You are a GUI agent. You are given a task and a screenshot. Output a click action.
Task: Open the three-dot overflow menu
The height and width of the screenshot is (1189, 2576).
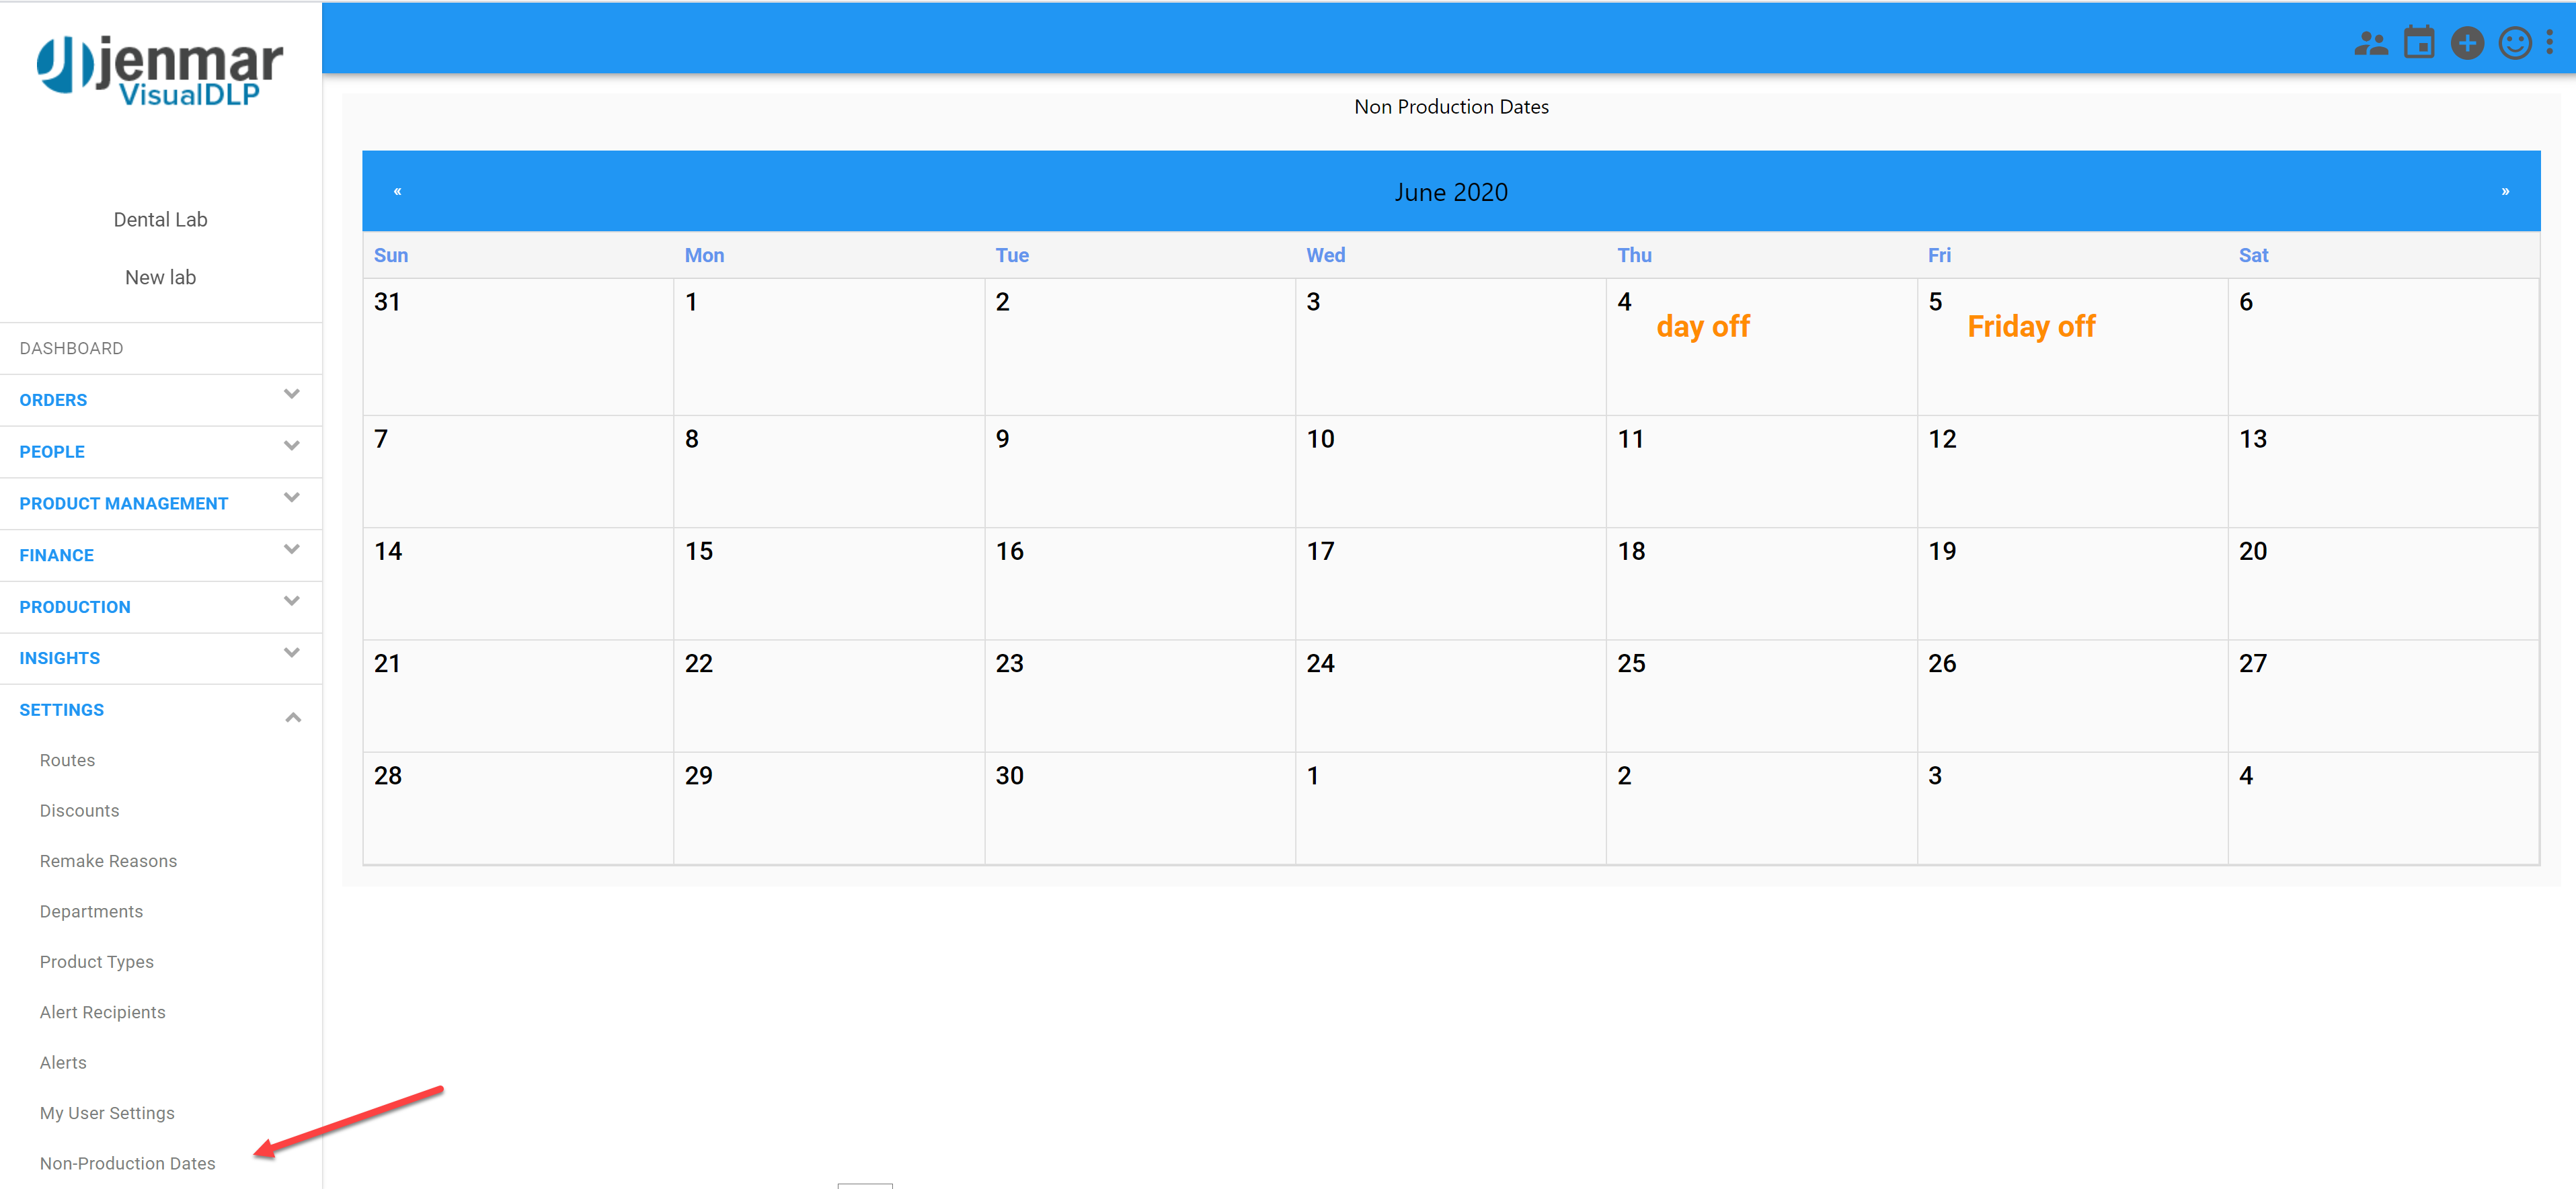2549,43
